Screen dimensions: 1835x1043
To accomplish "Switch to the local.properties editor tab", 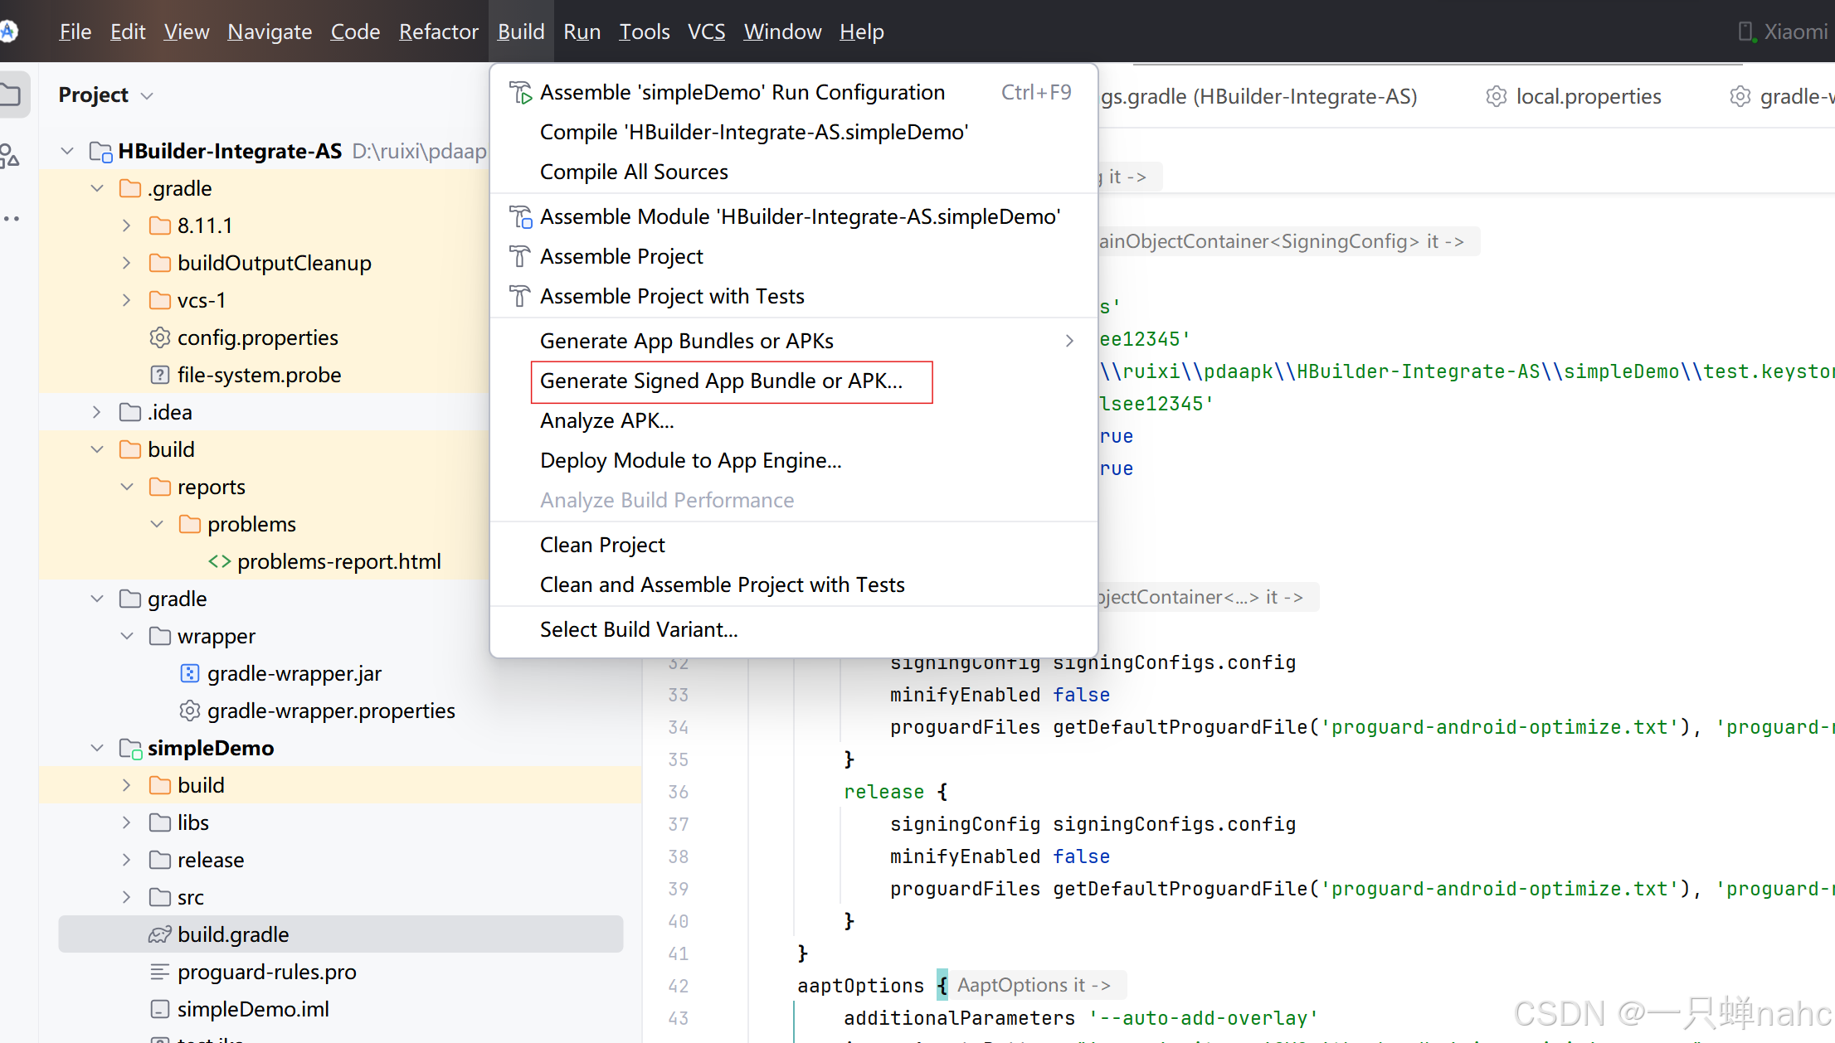I will 1587,96.
